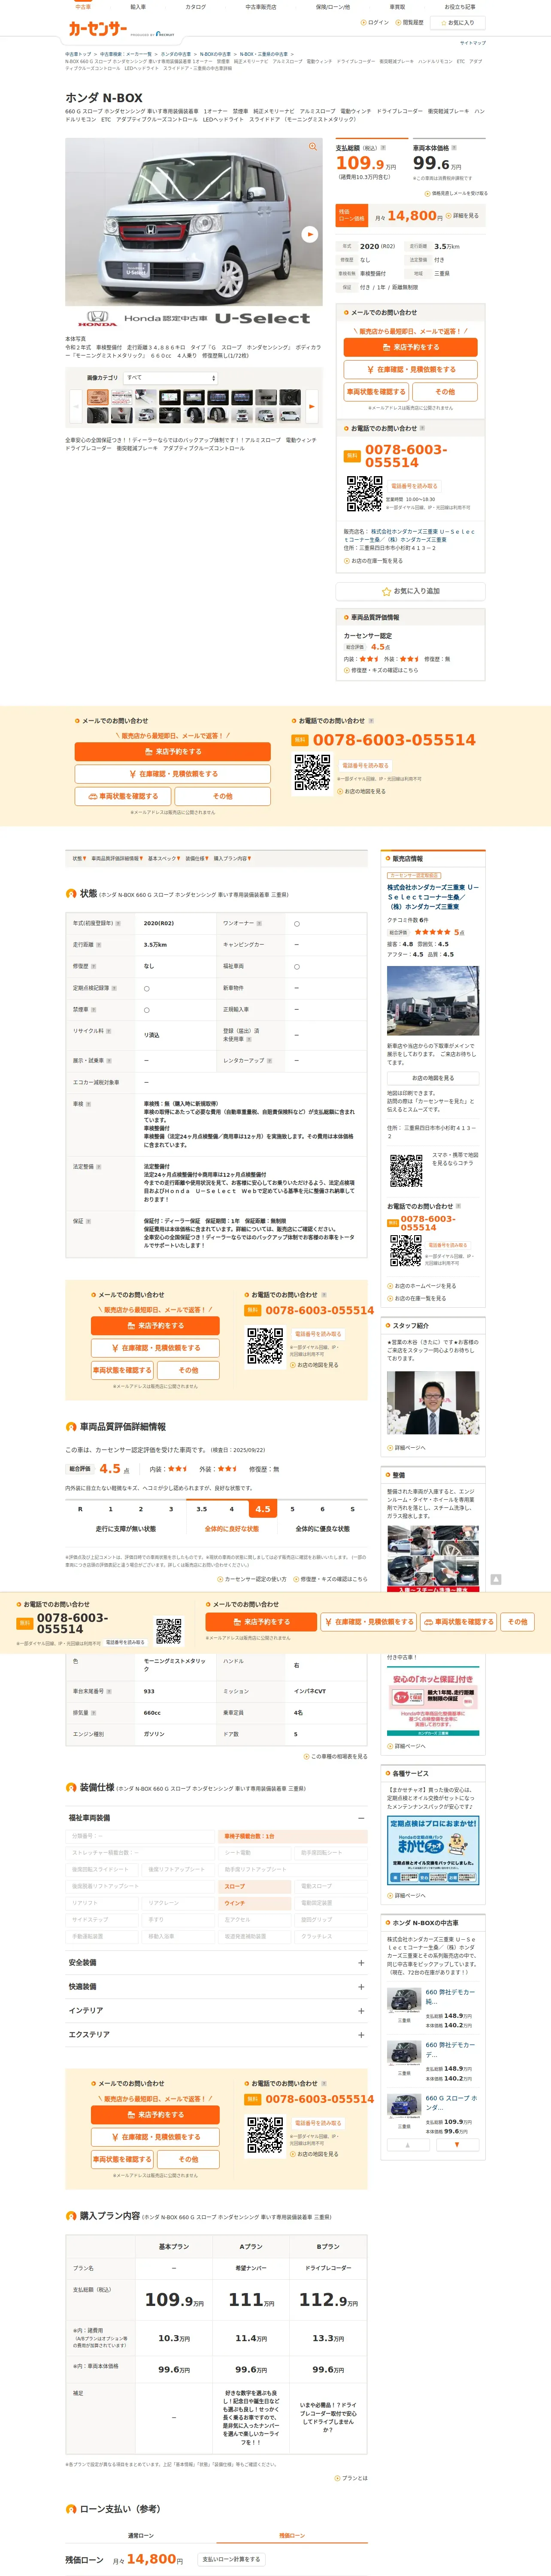Click the scroll-to-top arrow icon
Screen dimensions: 551x2576
click(495, 1579)
